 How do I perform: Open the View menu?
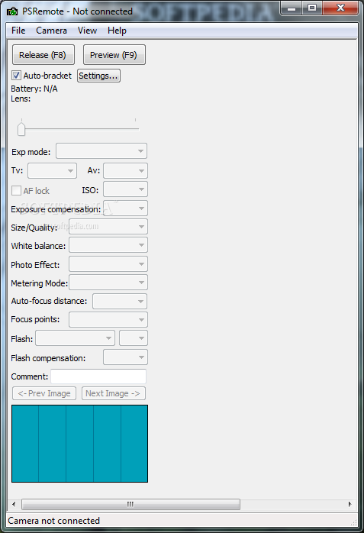[87, 31]
